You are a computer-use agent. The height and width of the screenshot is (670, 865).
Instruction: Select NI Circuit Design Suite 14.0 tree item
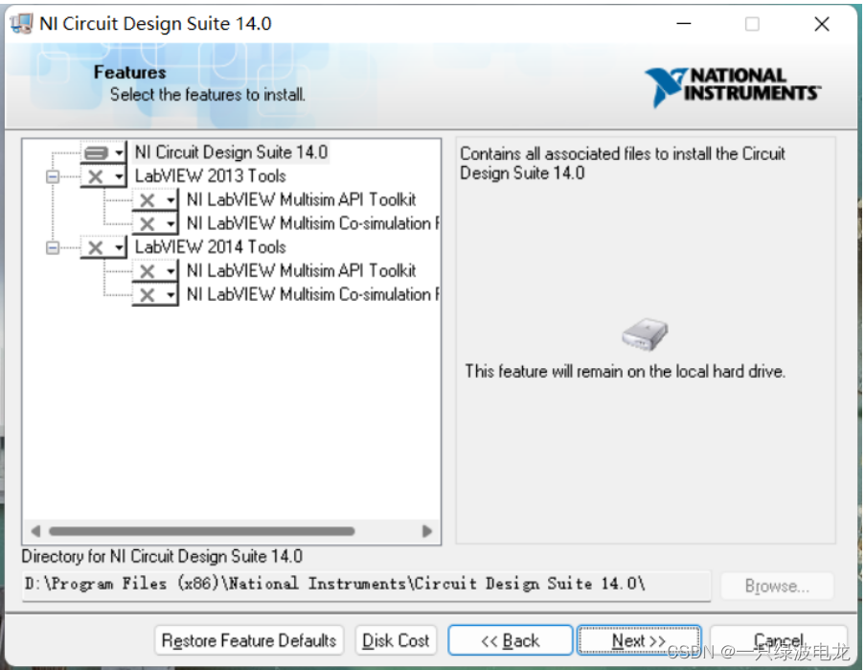[x=231, y=152]
